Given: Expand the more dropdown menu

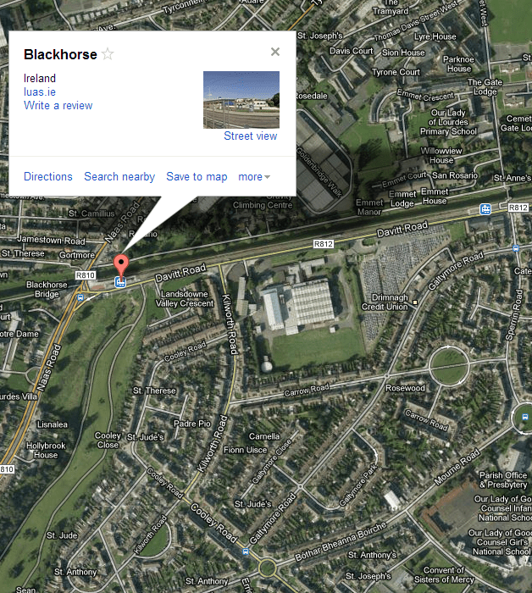Looking at the screenshot, I should click(x=253, y=176).
